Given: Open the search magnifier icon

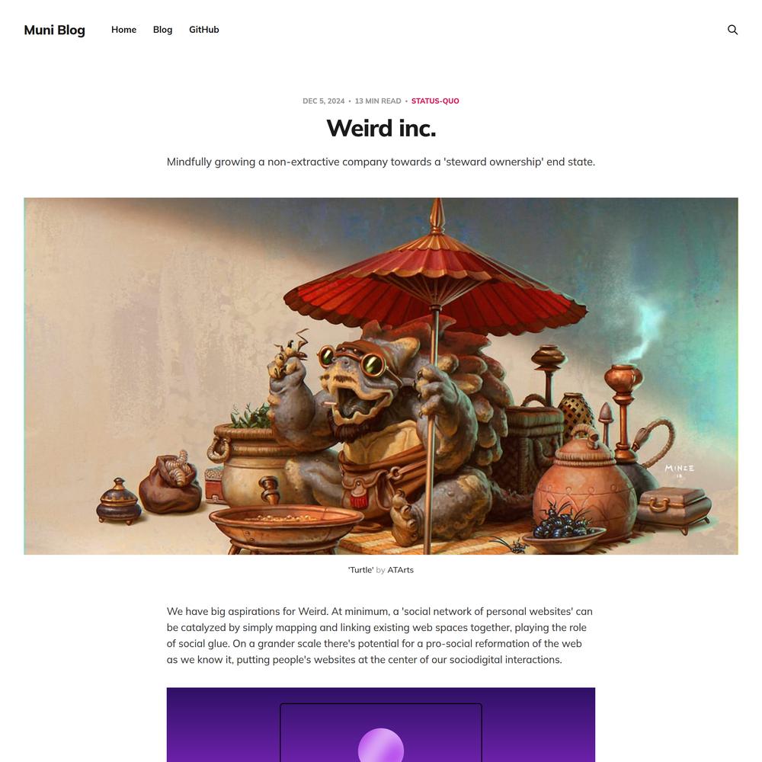Looking at the screenshot, I should pos(732,30).
